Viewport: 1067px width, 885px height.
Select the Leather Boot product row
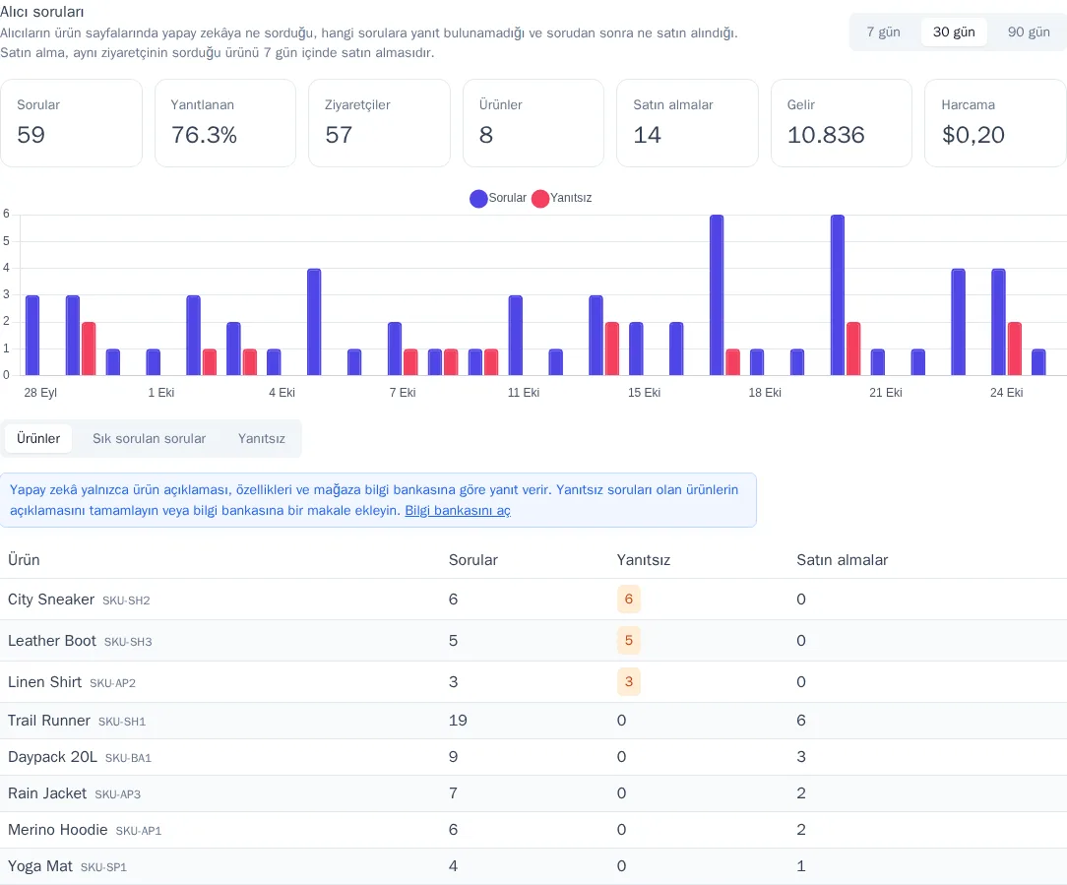533,641
